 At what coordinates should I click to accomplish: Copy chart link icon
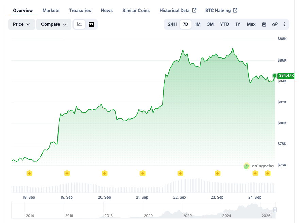coord(275,24)
